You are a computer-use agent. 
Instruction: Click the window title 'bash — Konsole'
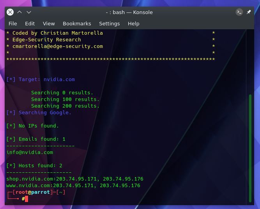click(133, 12)
